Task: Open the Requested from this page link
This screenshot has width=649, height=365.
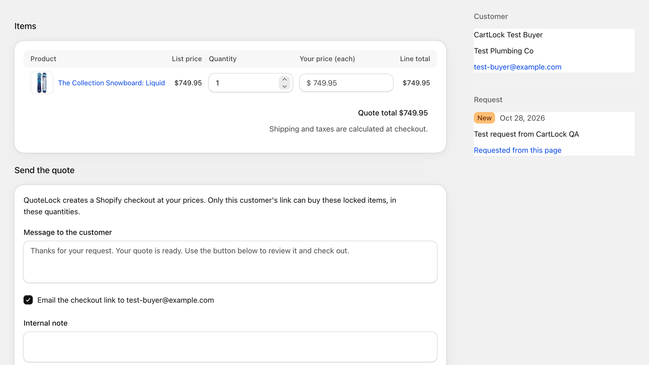Action: tap(518, 150)
